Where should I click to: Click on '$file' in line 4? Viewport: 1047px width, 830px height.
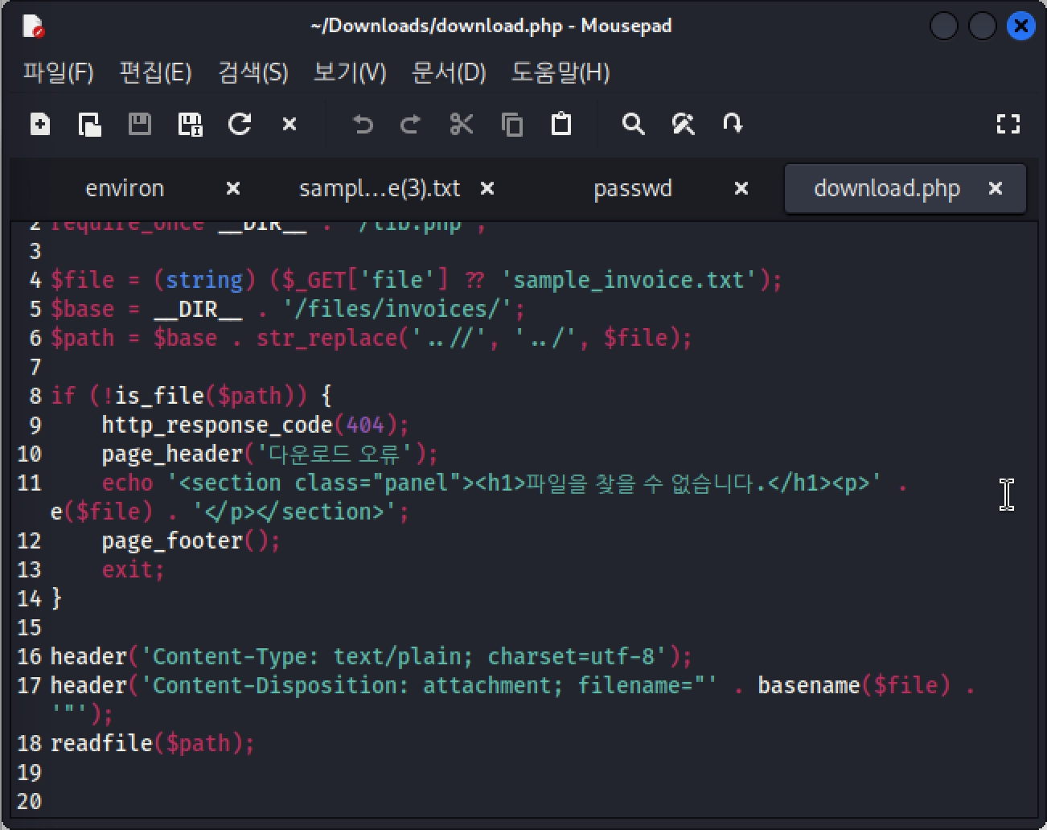(x=83, y=280)
